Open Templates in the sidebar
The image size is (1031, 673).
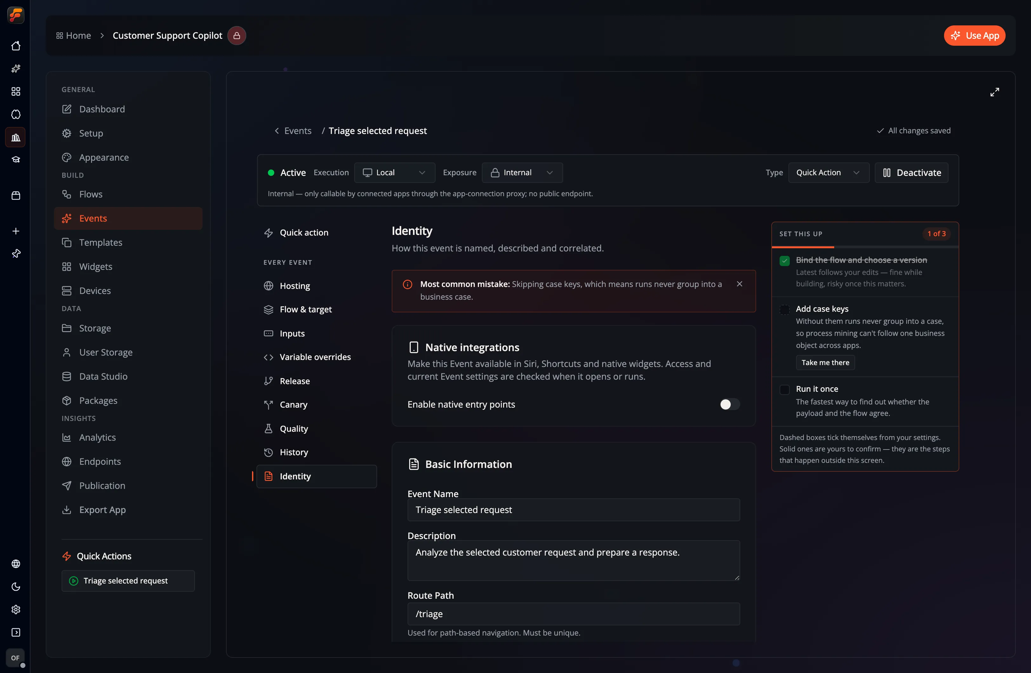click(128, 243)
